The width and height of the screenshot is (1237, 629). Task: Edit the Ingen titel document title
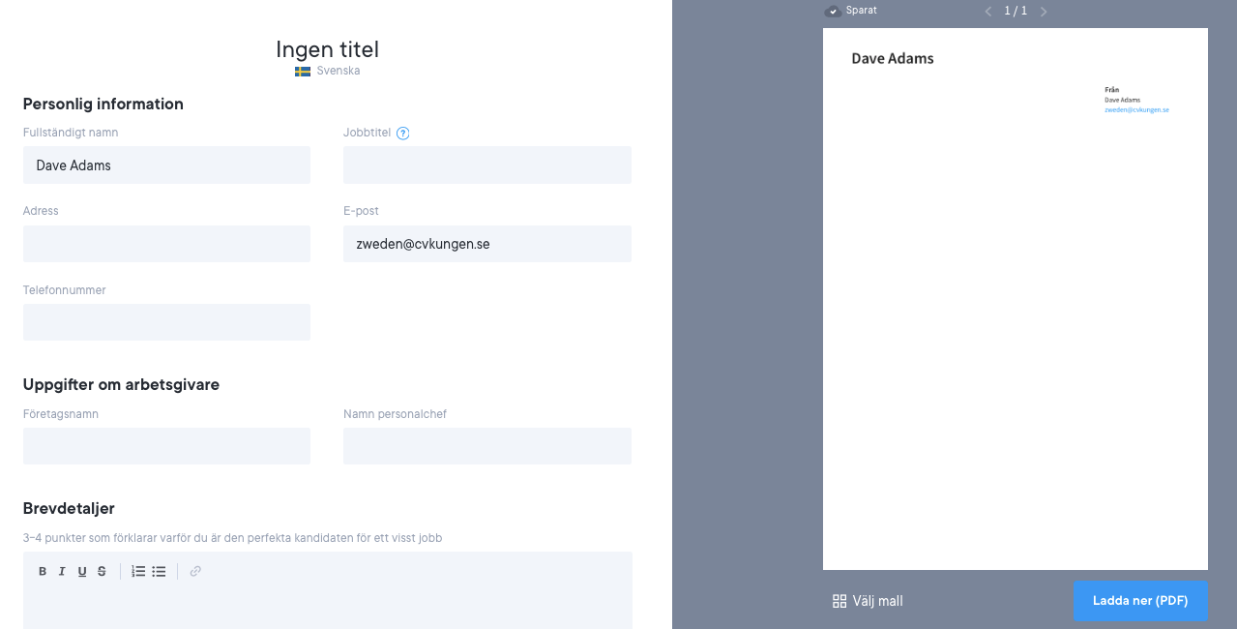click(327, 49)
